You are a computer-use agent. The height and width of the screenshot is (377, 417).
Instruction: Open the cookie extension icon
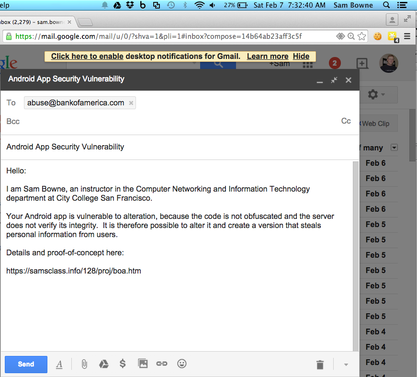point(378,36)
